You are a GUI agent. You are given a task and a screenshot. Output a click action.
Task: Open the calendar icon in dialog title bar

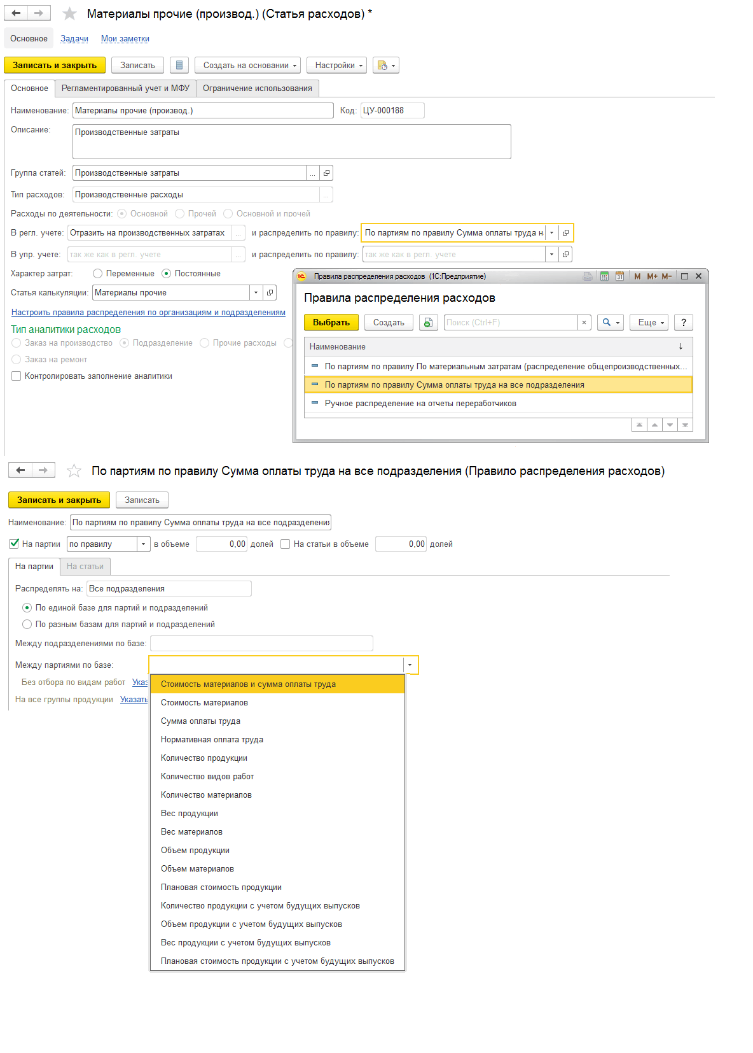click(x=619, y=276)
